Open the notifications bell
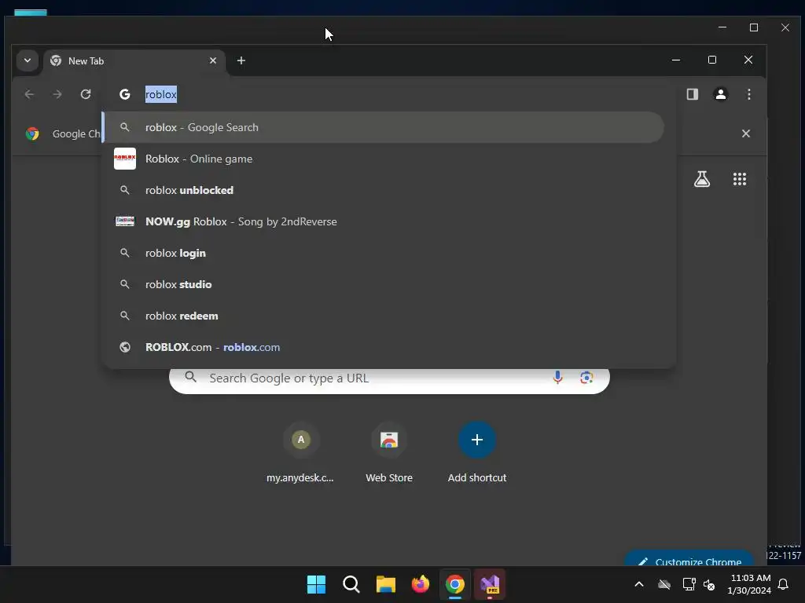The image size is (805, 603). click(784, 584)
